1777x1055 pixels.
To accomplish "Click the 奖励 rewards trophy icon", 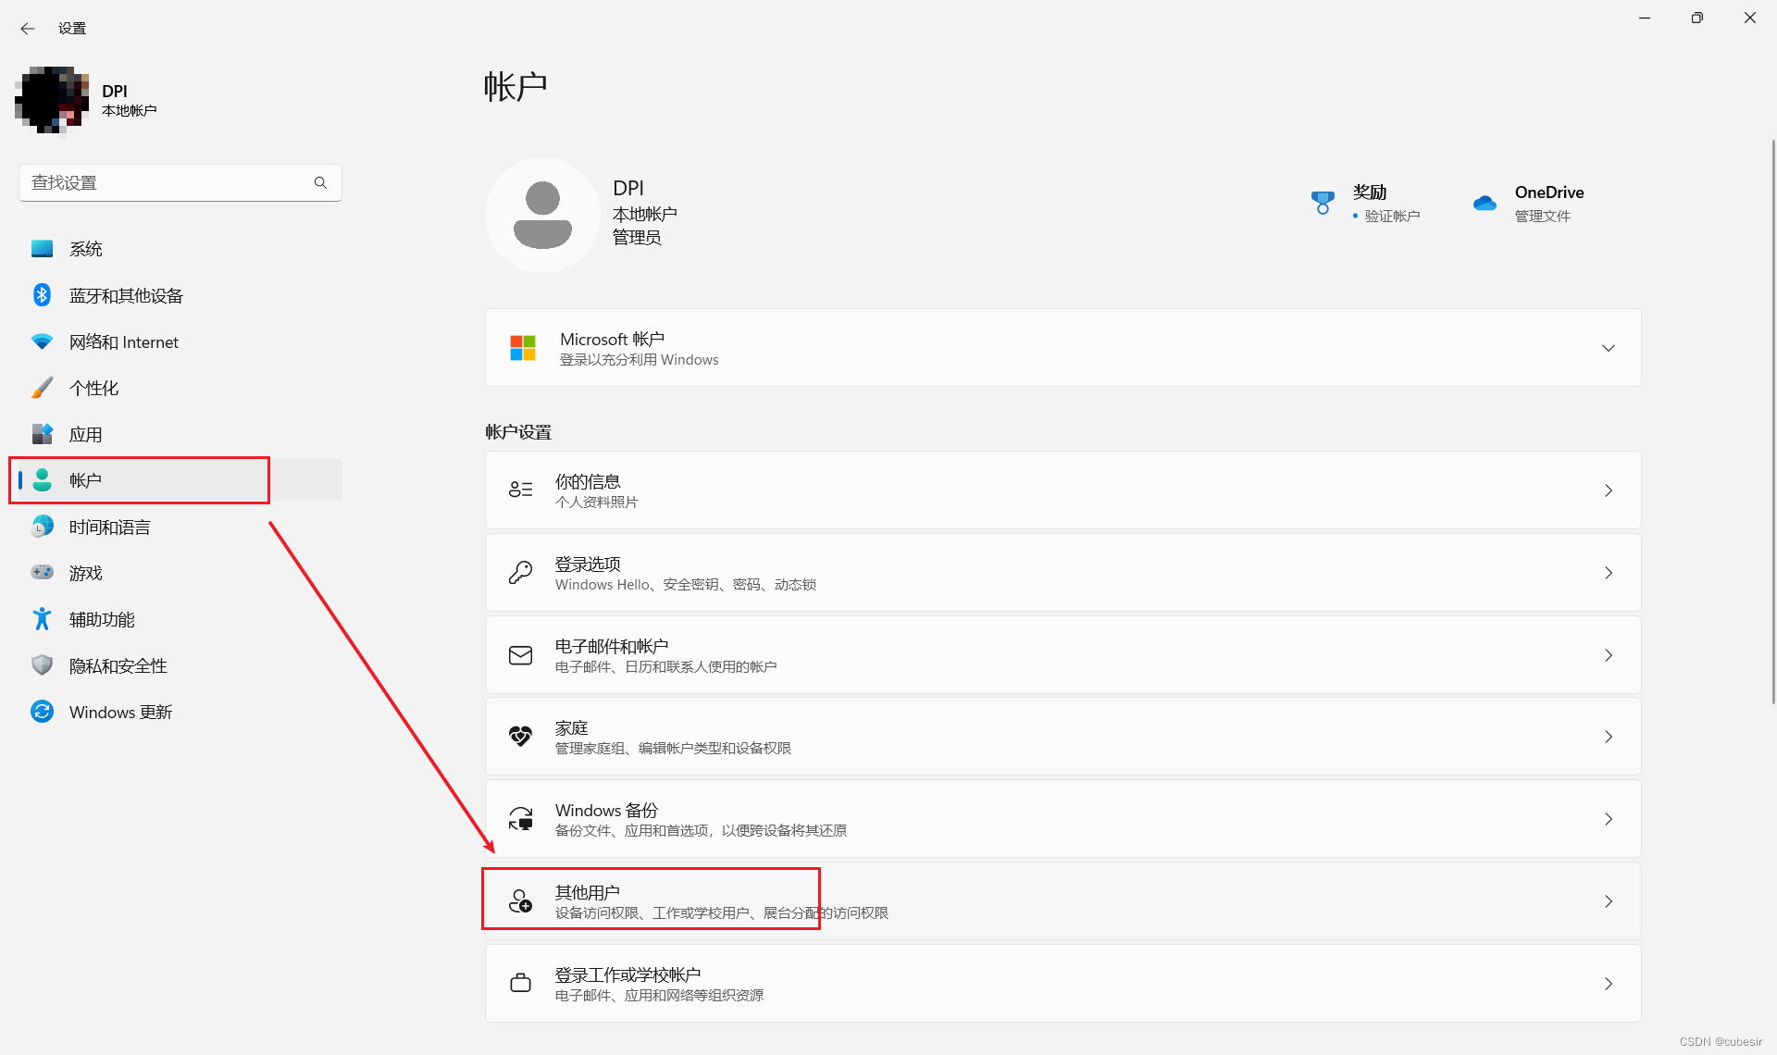I will 1323,202.
